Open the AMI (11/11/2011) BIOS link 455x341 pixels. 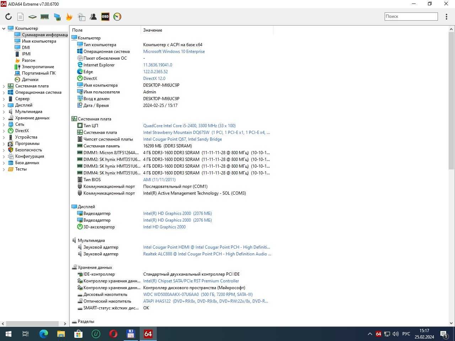point(159,180)
